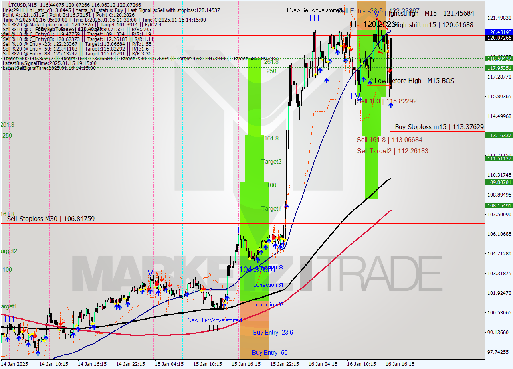Viewport: 513px width, 369px height.
Task: Select 'Sell %20 @ Market price' row
Action: [x=82, y=24]
